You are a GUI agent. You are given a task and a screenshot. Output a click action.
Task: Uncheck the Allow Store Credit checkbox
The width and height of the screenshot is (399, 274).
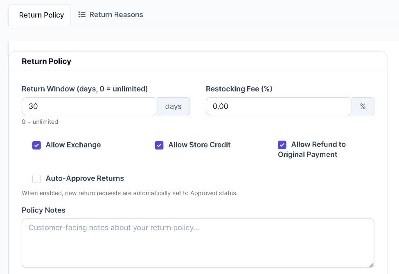pyautogui.click(x=159, y=145)
